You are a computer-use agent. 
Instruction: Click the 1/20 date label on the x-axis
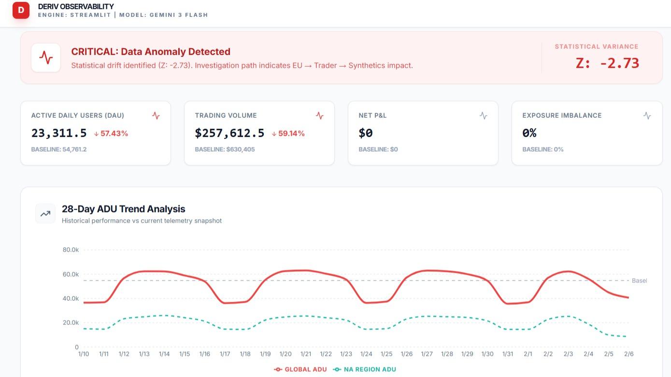(x=285, y=353)
